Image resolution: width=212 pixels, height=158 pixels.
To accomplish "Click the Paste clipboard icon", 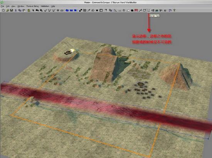I will 24,10.
